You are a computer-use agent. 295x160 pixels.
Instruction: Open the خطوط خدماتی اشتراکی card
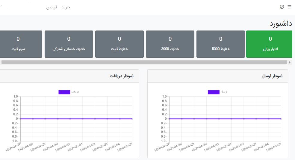coord(69,44)
